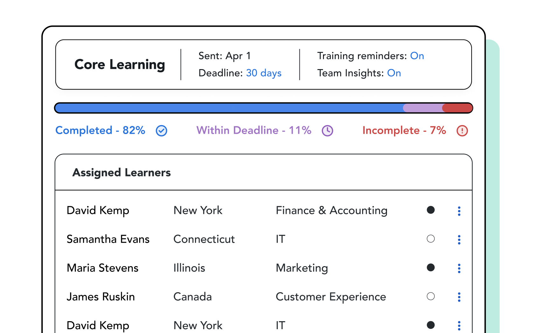Toggle status circle for Samantha Evans
Image resolution: width=541 pixels, height=333 pixels.
[x=431, y=239]
